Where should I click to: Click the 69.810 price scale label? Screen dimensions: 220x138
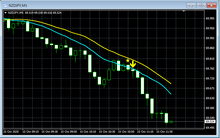click(x=210, y=59)
